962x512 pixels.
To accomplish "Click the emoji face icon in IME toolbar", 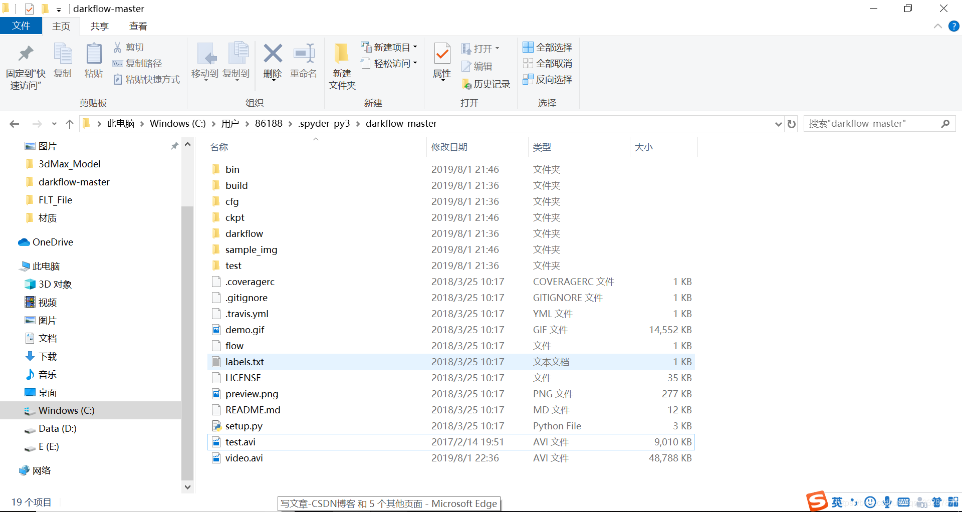I will click(870, 502).
